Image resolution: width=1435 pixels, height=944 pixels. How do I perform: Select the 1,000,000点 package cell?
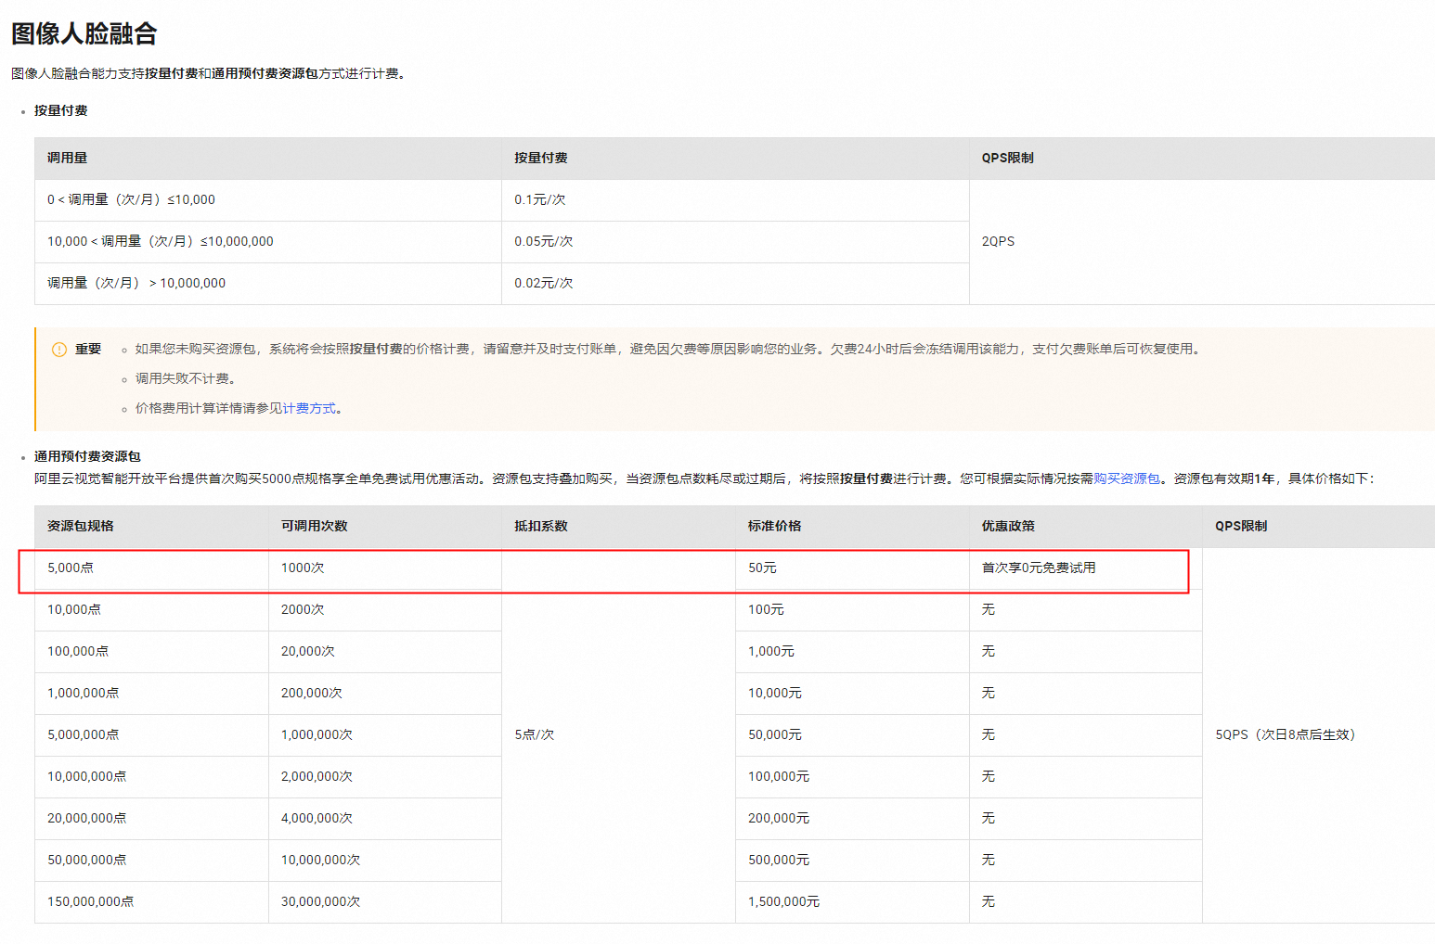coord(151,694)
